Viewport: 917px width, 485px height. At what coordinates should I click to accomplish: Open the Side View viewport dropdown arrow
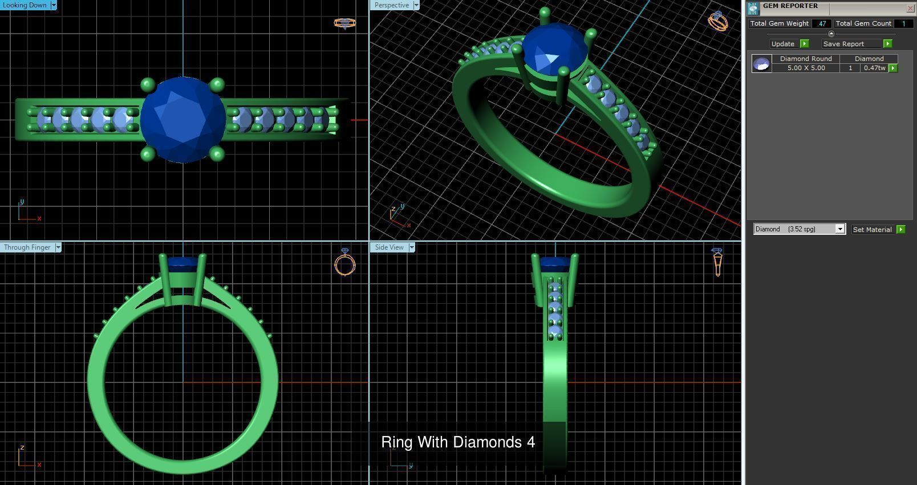click(x=411, y=247)
